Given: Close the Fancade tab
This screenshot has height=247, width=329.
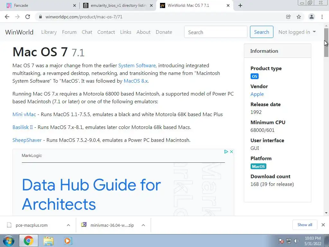Looking at the screenshot, I should pyautogui.click(x=75, y=5).
